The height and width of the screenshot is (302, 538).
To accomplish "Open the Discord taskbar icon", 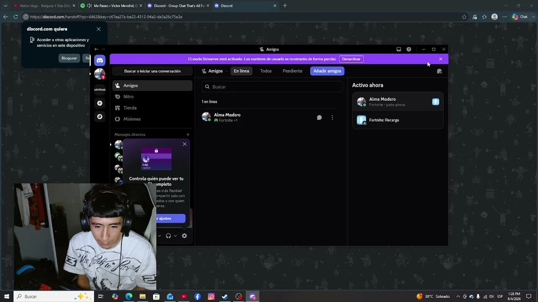I will [253, 297].
